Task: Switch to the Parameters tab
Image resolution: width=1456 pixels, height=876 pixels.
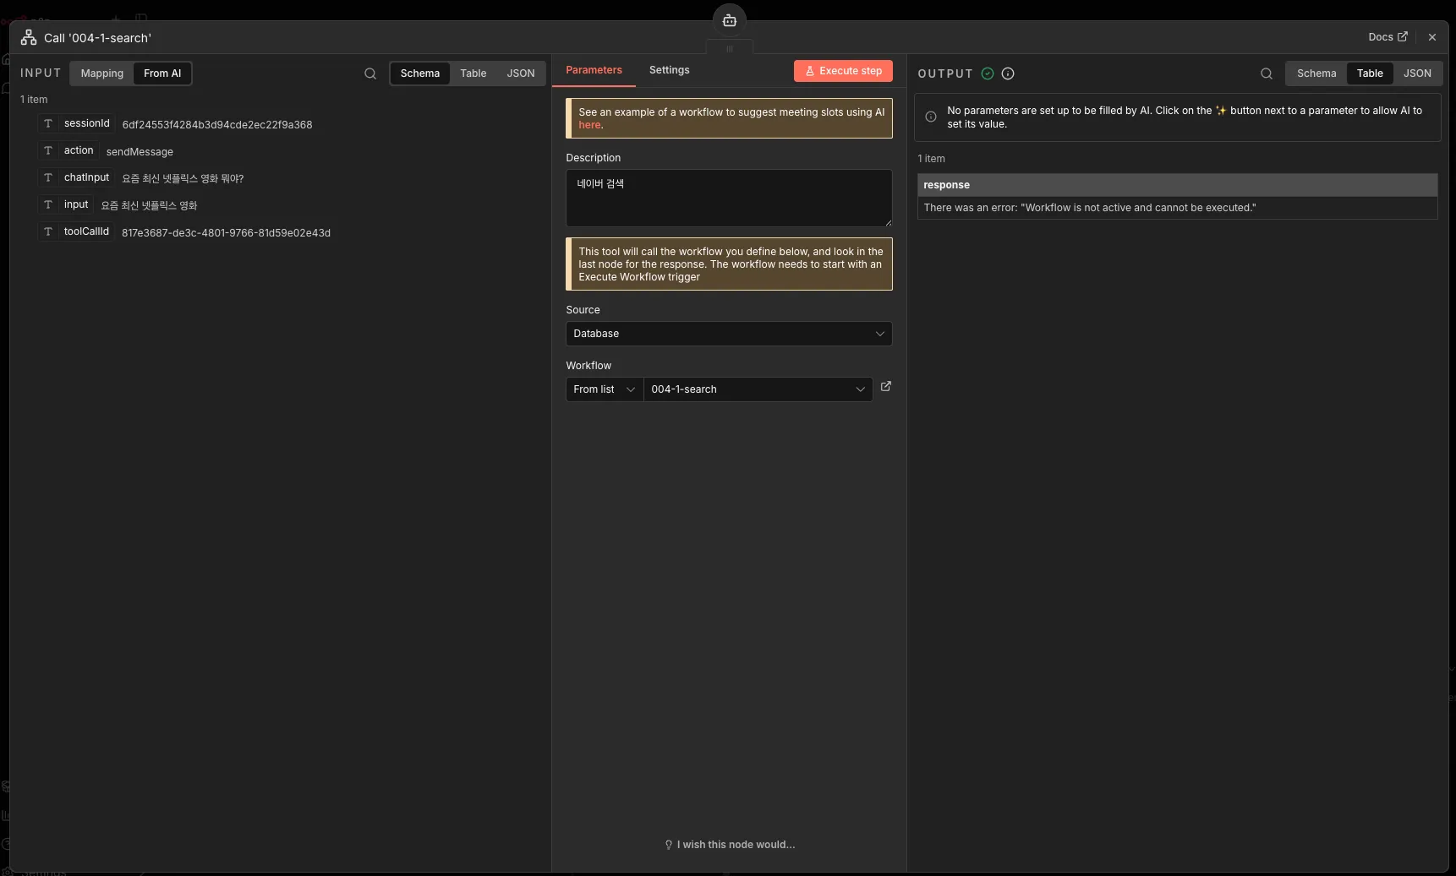Action: (x=594, y=70)
